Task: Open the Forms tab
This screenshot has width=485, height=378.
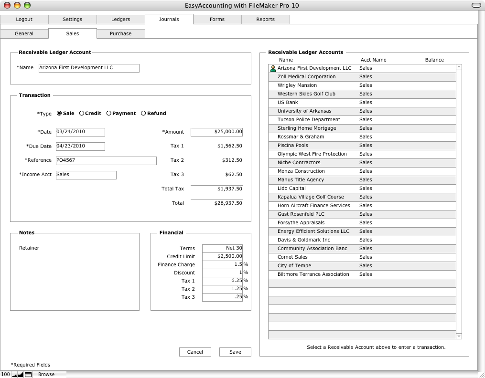Action: pos(217,19)
